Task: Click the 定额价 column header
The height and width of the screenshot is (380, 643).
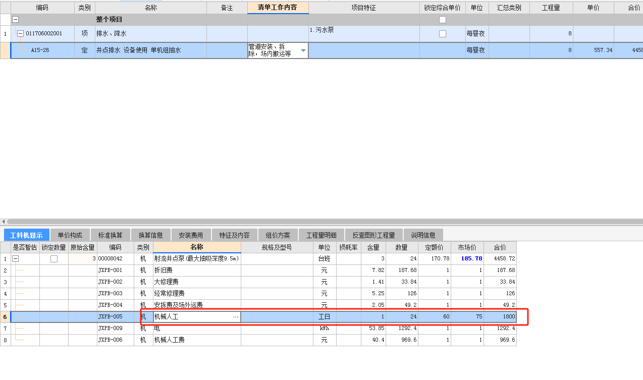Action: 435,247
